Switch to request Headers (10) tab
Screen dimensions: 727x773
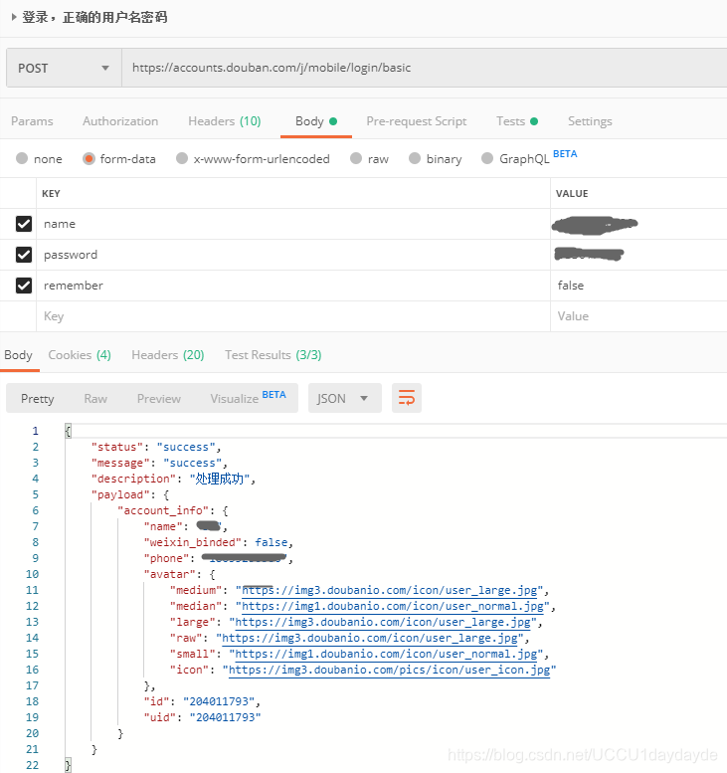(x=224, y=121)
